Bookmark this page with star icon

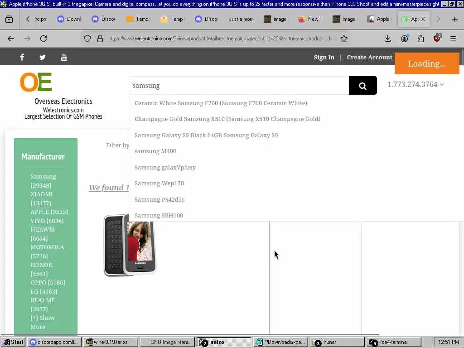click(343, 39)
